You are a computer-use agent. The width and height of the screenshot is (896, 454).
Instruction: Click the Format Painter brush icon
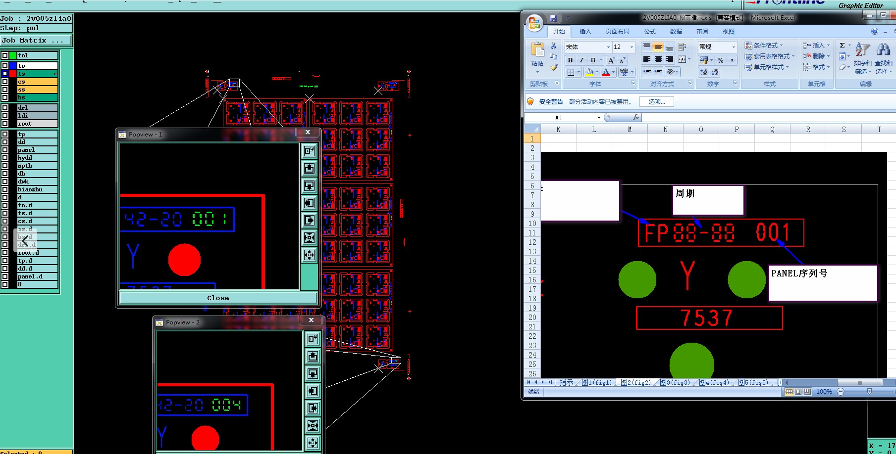[554, 67]
